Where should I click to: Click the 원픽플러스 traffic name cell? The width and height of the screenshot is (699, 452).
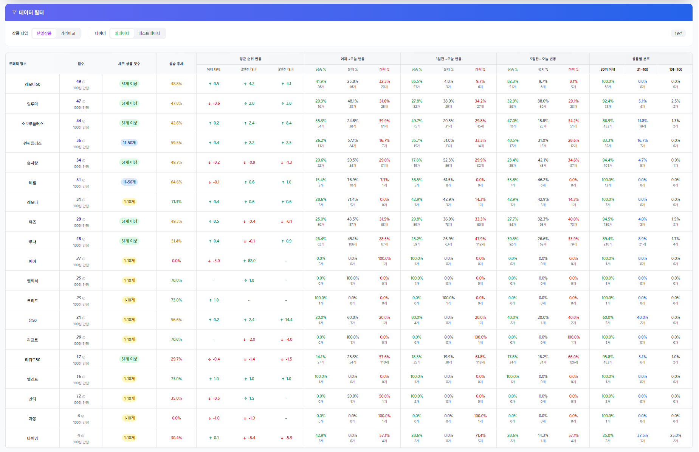33,143
